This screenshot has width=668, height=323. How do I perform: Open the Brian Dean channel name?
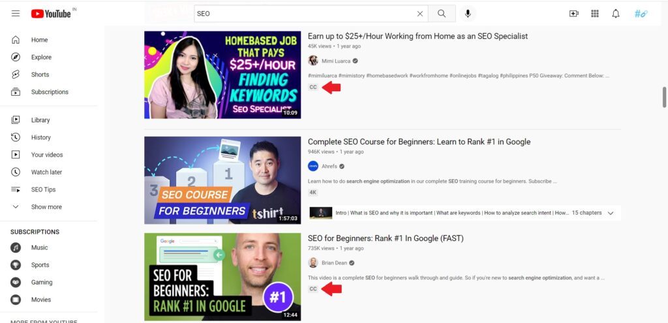coord(335,263)
